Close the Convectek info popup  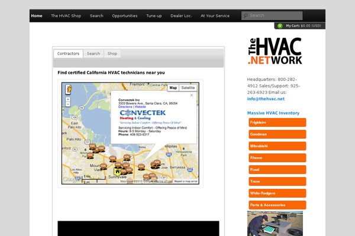(x=192, y=95)
